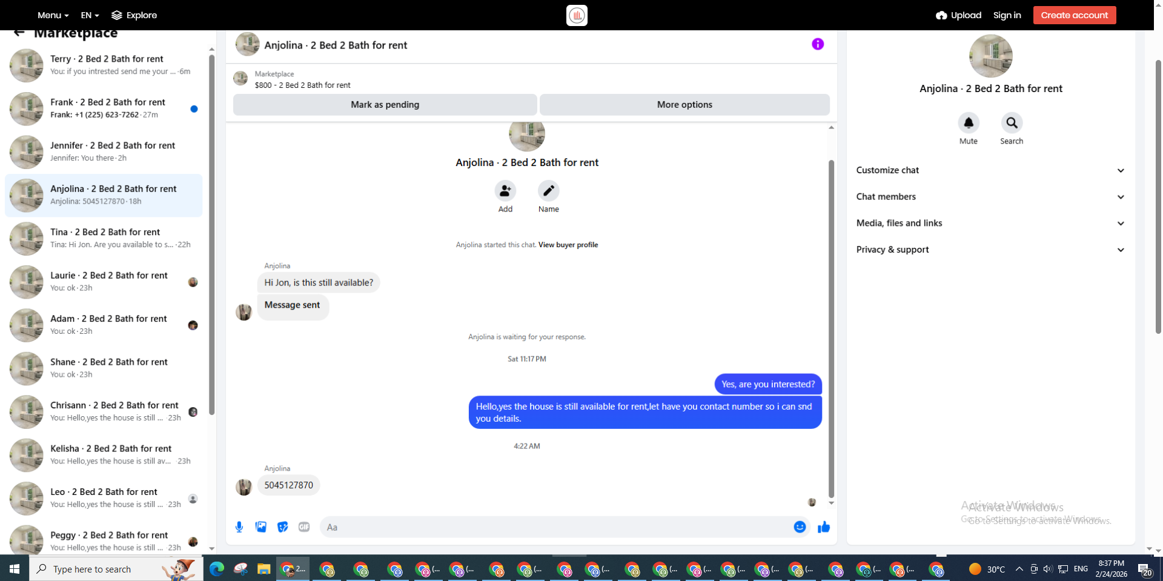Send a thumbs-up like
1163x581 pixels.
tap(824, 527)
